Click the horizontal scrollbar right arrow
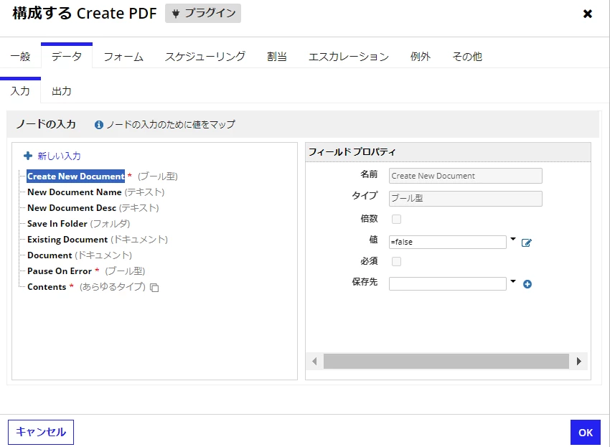This screenshot has height=447, width=610. pyautogui.click(x=579, y=362)
